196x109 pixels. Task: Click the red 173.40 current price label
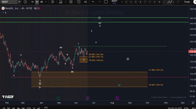[192, 52]
